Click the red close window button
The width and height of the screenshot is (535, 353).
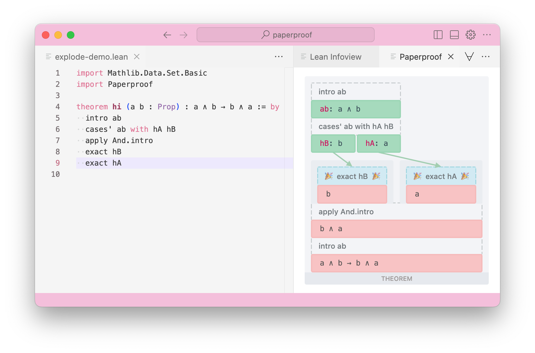pyautogui.click(x=46, y=35)
